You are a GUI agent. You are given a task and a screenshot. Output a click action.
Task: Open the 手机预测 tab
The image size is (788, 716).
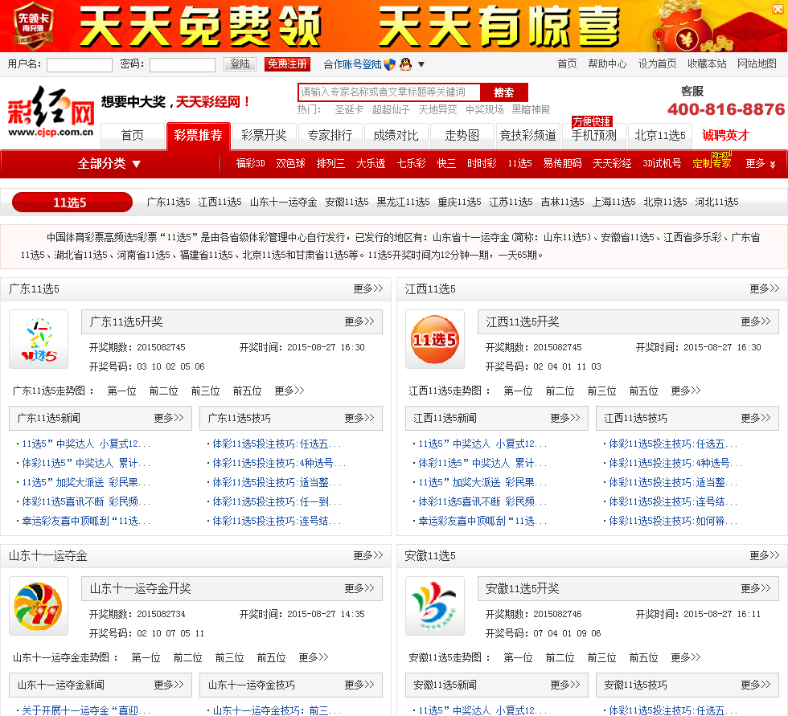point(593,136)
